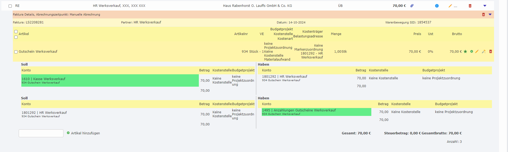The height and width of the screenshot is (152, 508).
Task: Click green plus icon on Gutschein Werksverkauf row
Action: click(x=471, y=52)
